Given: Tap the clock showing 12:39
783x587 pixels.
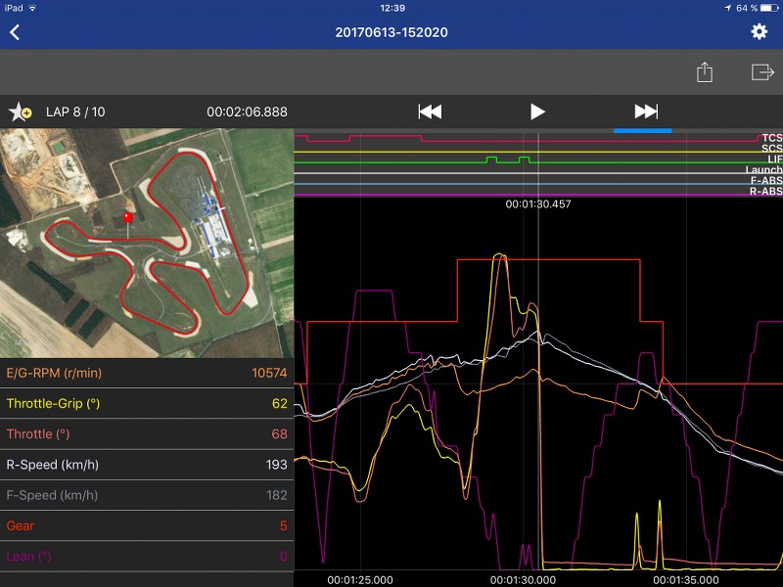Looking at the screenshot, I should pos(392,8).
